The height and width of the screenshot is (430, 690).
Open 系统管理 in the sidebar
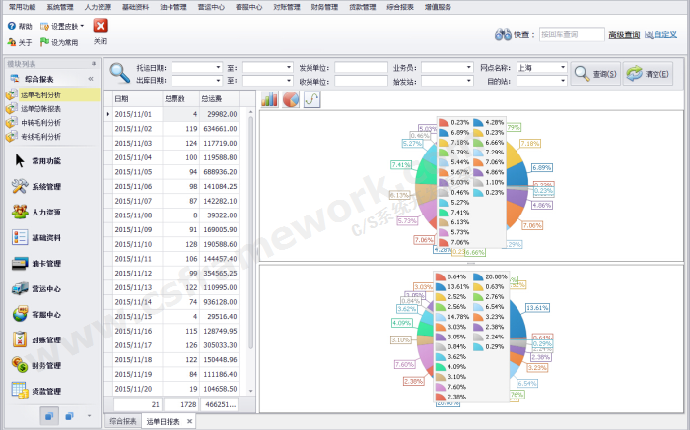click(46, 186)
